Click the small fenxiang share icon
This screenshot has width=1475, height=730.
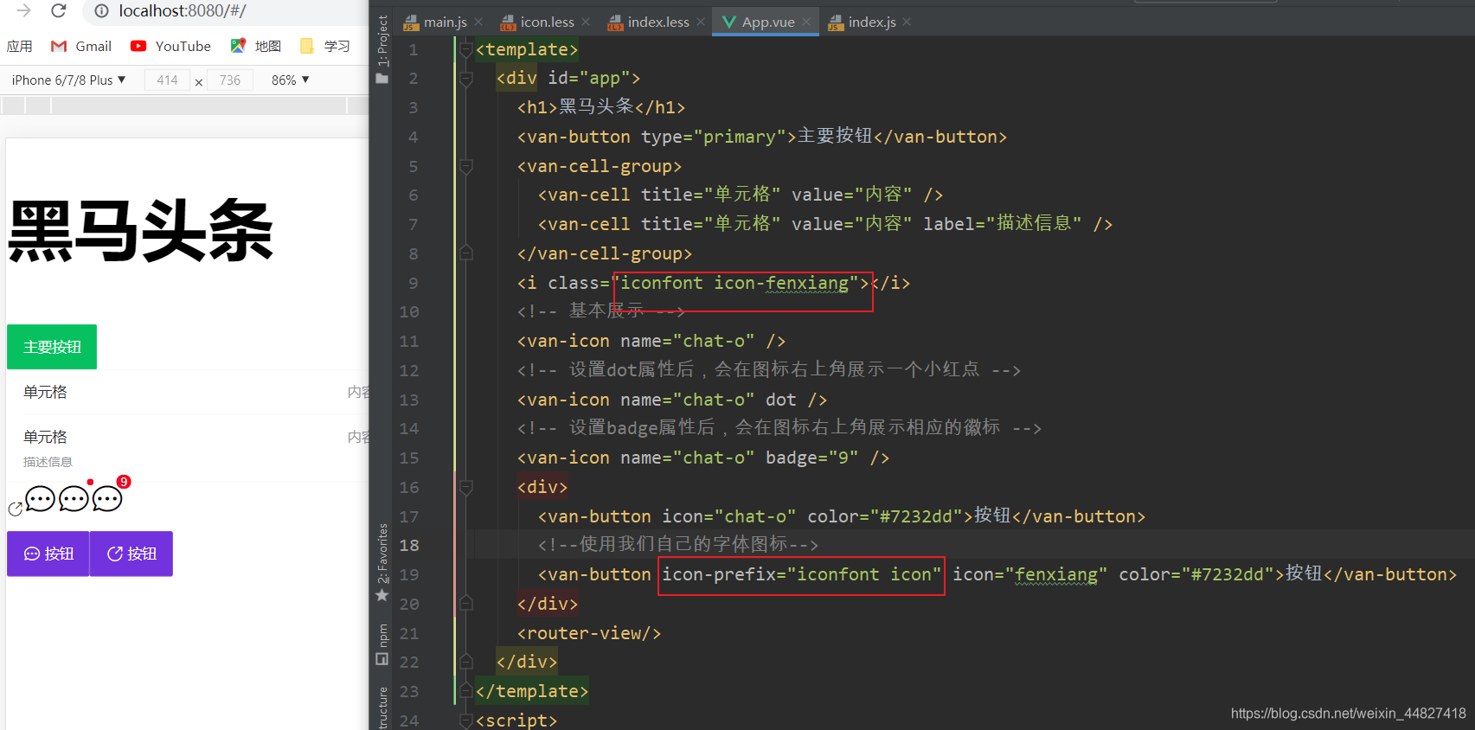[x=15, y=509]
